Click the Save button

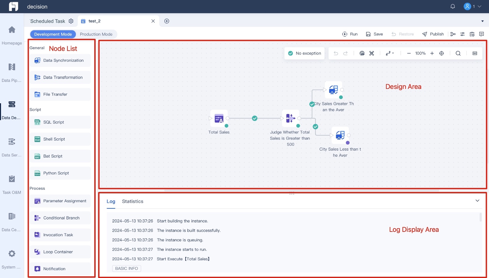[374, 34]
